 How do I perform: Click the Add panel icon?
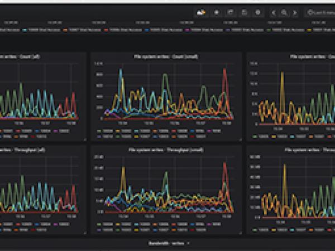pos(202,12)
